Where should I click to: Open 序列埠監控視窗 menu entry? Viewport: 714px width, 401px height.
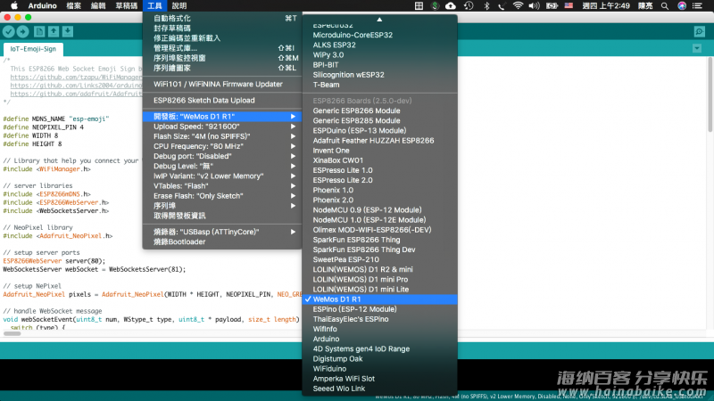[x=222, y=58]
